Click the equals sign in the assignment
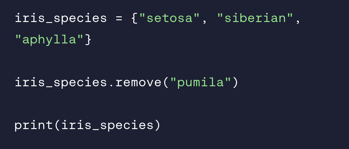Screen dimensions: 349x149 point(119,18)
